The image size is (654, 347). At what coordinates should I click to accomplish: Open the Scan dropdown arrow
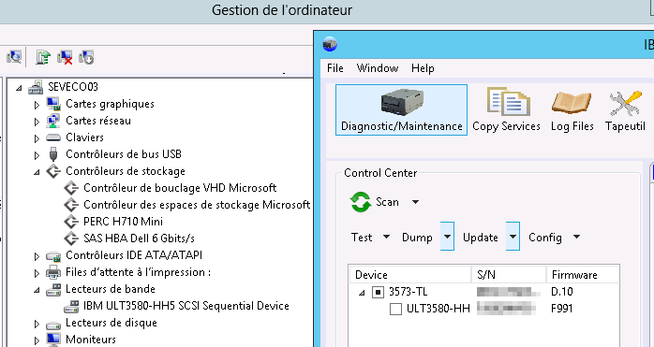[415, 202]
